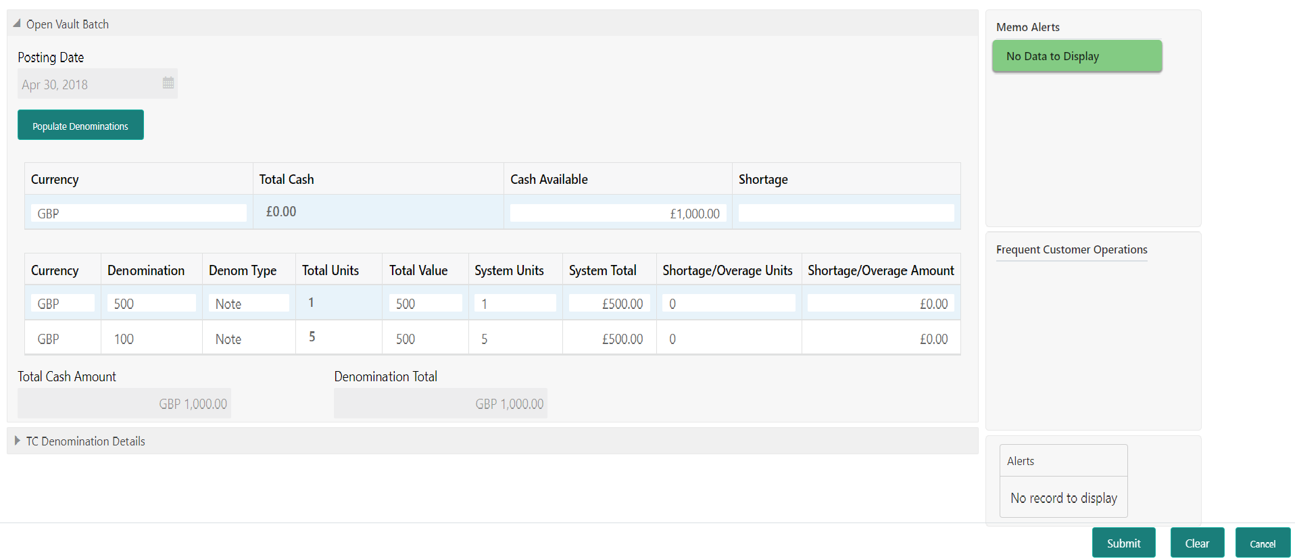Click the No record to display alert text
Viewport: 1297px width, 559px height.
coord(1064,497)
